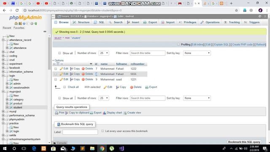Tick the checkbox for row id 7
270x152 pixels.
[x=55, y=69]
